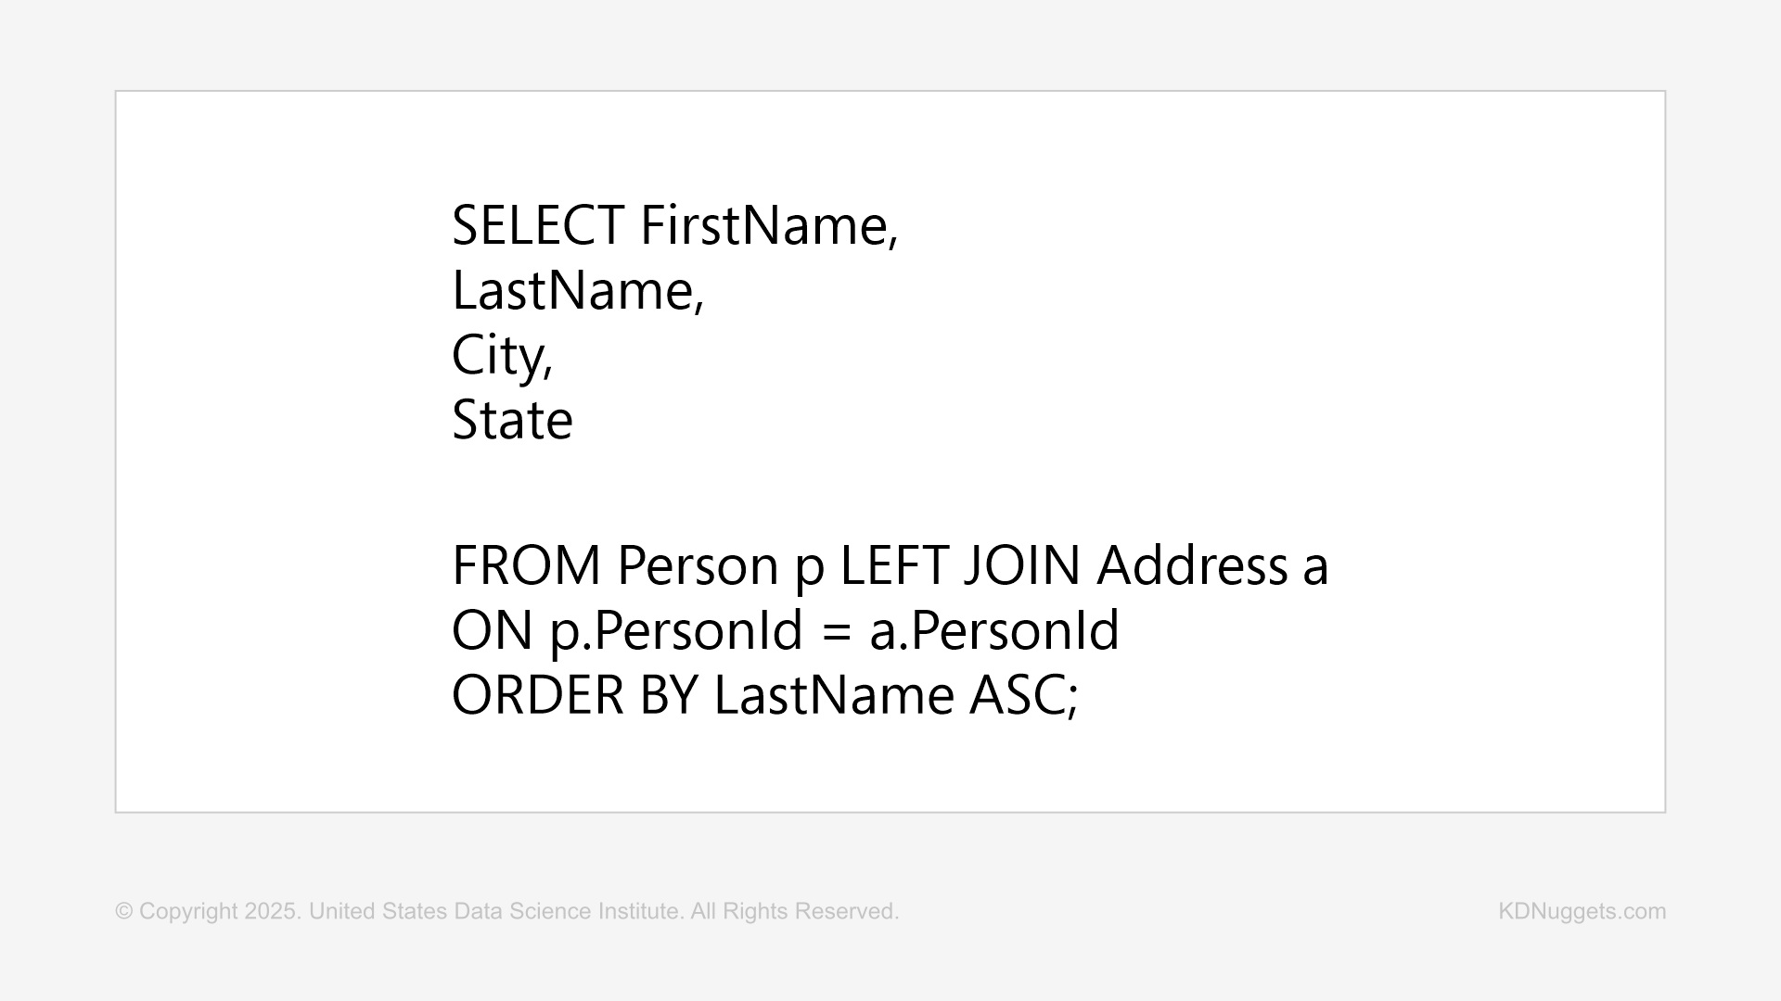1781x1001 pixels.
Task: Click the copyright 2025 footer notice
Action: pos(506,912)
